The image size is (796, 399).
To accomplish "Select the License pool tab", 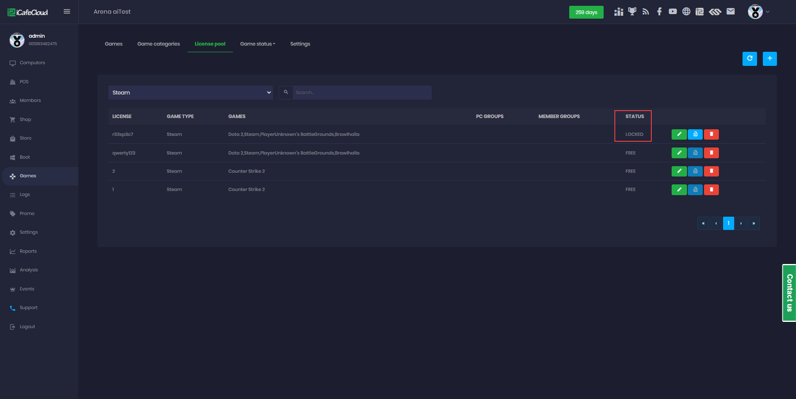I will tap(210, 44).
